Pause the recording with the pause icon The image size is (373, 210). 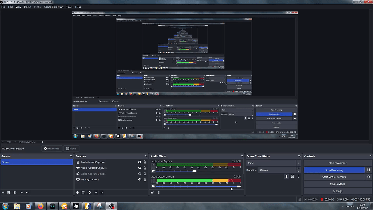tap(369, 170)
